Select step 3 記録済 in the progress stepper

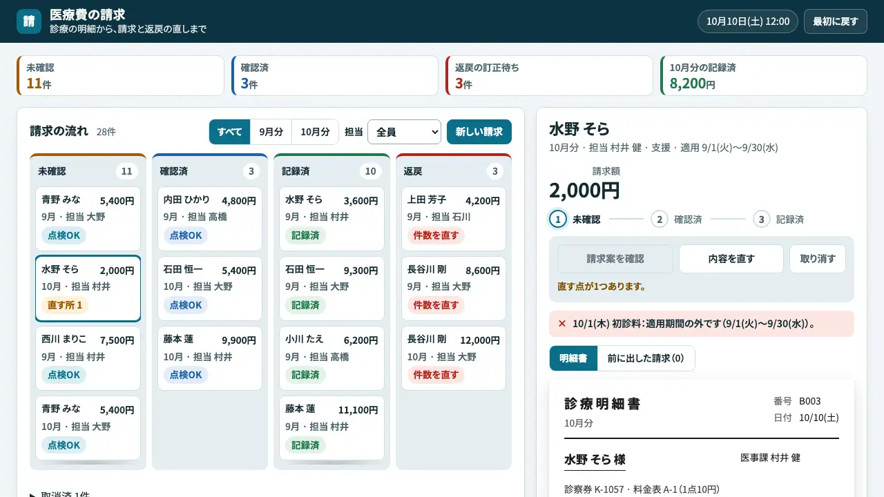click(x=778, y=220)
